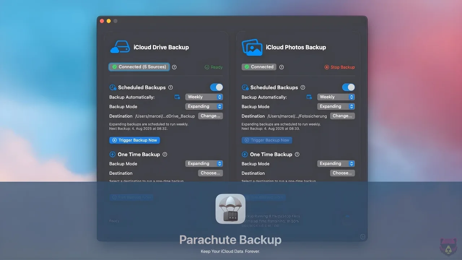Click the calendar icon beside Backup Automatically
Image resolution: width=462 pixels, height=260 pixels.
[177, 97]
